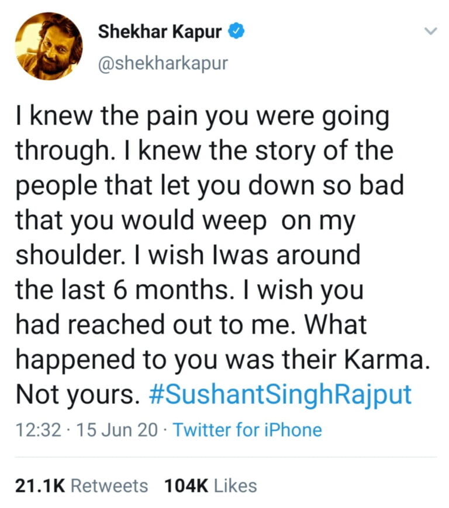Open the @shekharkapur handle link

tap(163, 62)
